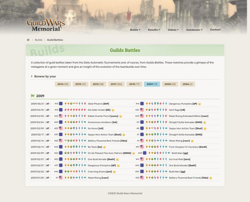250x202 pixels.
Task: Click the Guilds Battles page heading
Action: [125, 50]
